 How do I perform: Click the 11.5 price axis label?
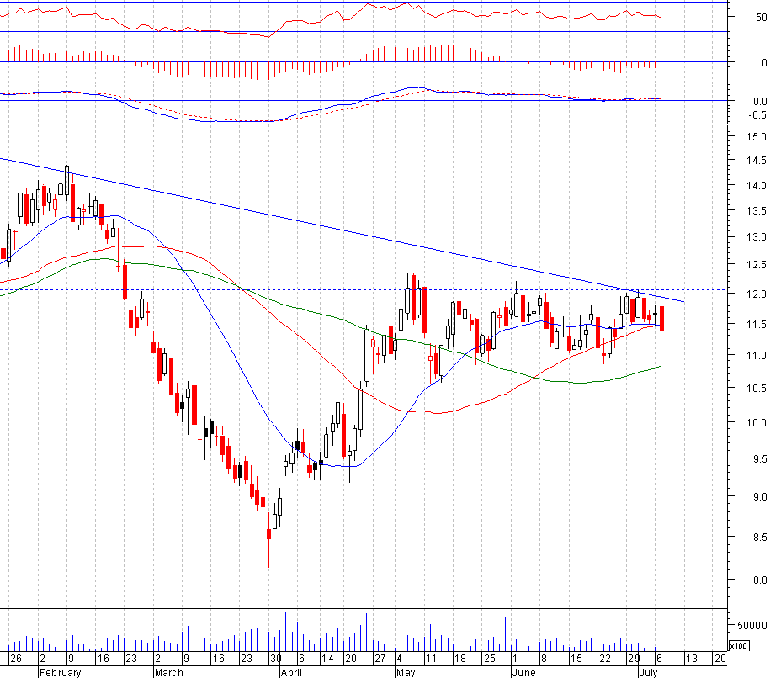757,325
